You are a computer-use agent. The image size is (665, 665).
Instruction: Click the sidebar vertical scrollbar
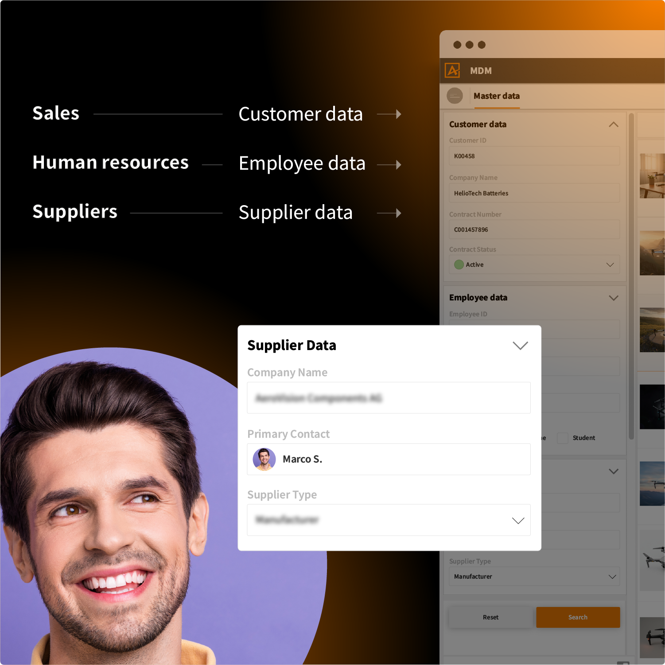click(631, 275)
